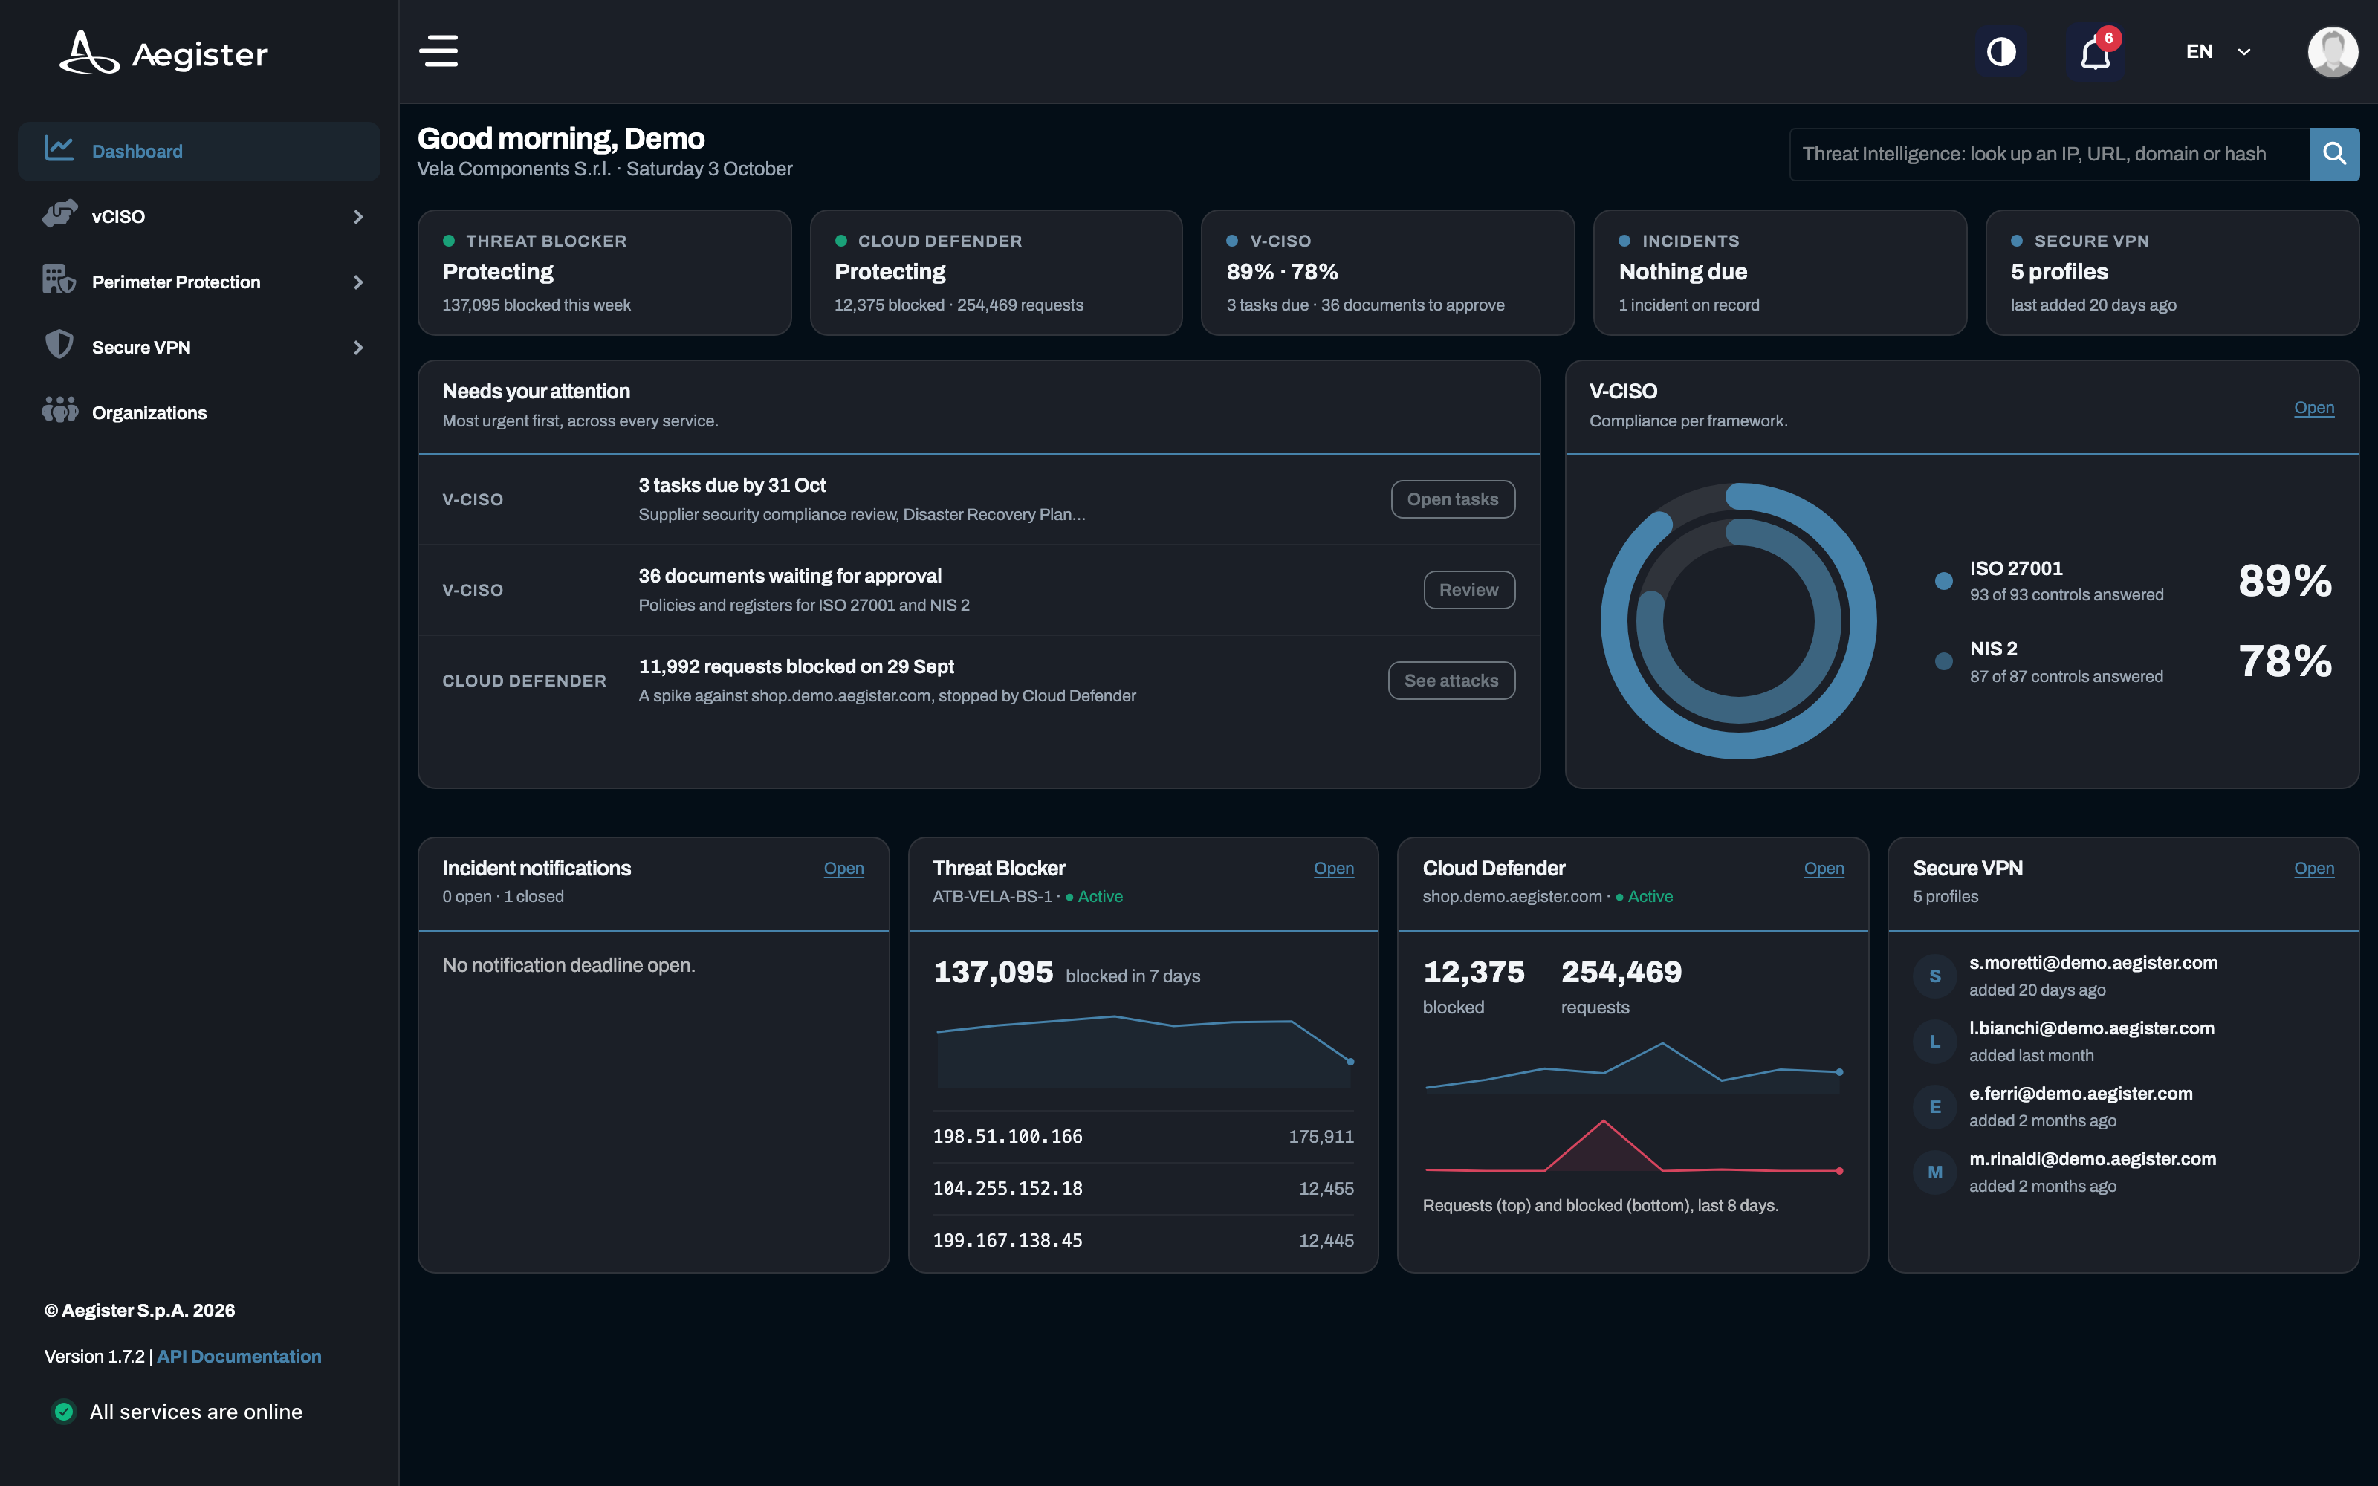Open the Incidents status card
This screenshot has width=2378, height=1486.
click(x=1780, y=272)
